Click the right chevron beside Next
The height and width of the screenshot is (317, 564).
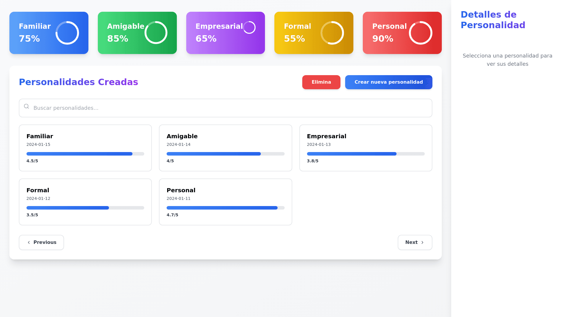coord(422,242)
